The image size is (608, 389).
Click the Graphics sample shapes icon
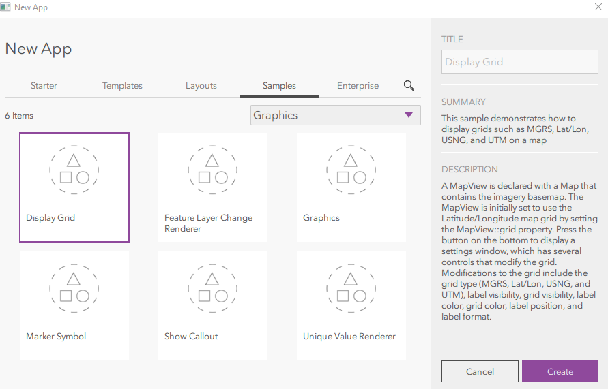pos(351,170)
